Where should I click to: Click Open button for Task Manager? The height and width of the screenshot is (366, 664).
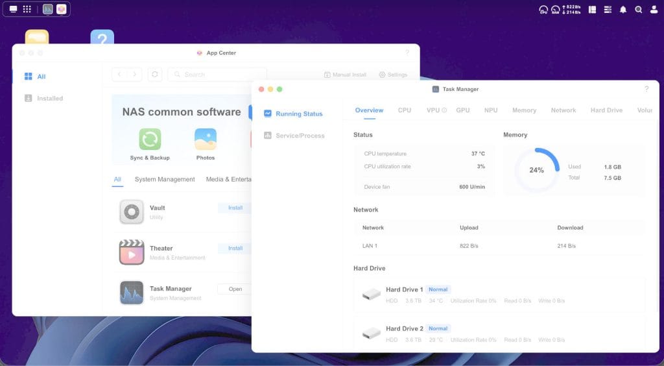[x=235, y=289]
